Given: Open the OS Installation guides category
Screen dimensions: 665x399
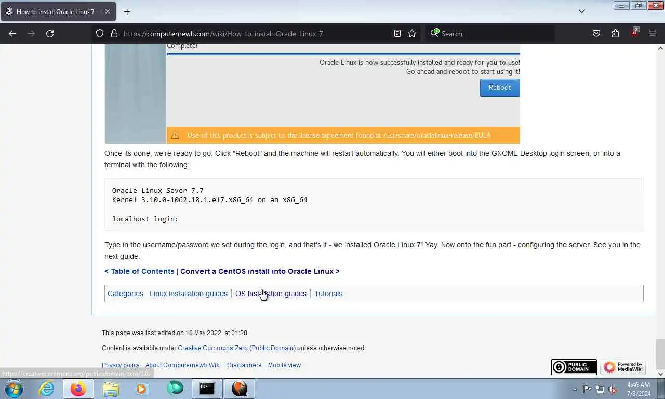Looking at the screenshot, I should coord(271,294).
